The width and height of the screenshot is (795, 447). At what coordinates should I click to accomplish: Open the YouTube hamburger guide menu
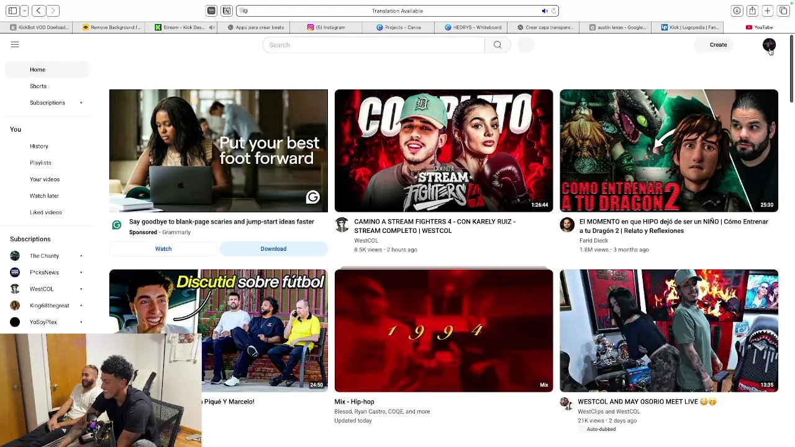(x=15, y=45)
